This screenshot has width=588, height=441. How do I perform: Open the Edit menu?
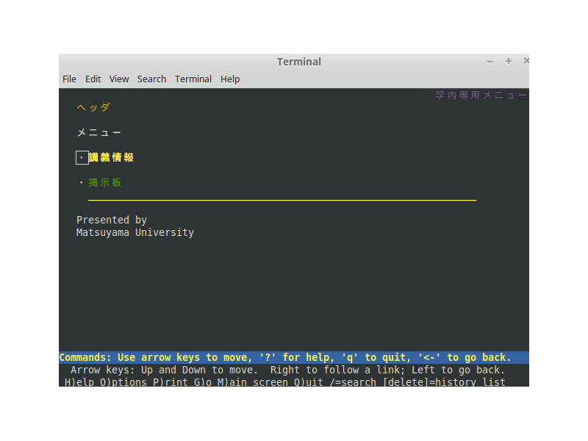tap(93, 79)
